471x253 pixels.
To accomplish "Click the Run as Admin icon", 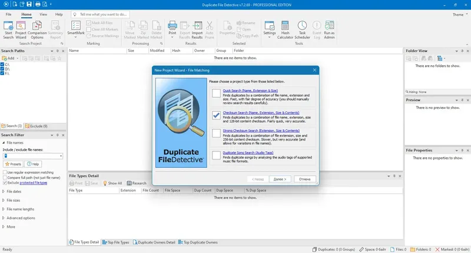I will [x=329, y=30].
